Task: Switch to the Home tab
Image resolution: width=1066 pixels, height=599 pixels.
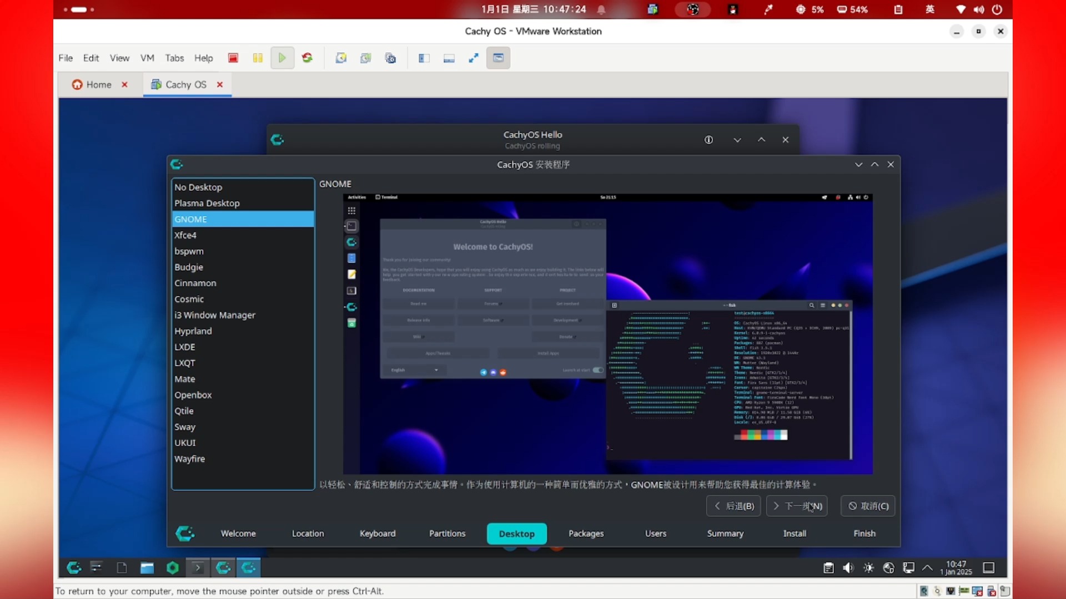Action: (98, 84)
